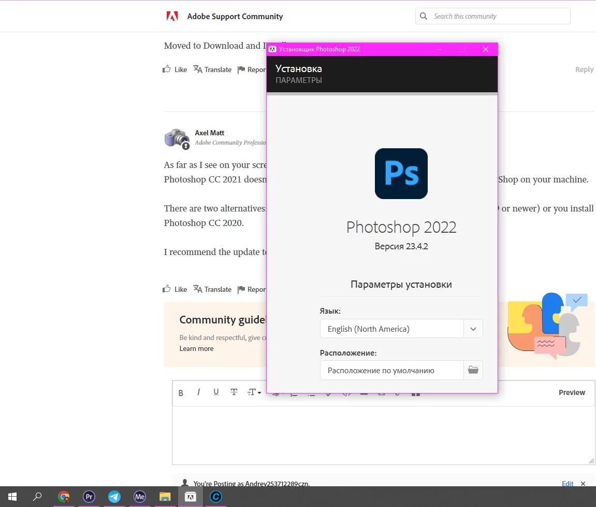Click the Adobe logo in the community header
This screenshot has width=596, height=507.
coord(172,17)
